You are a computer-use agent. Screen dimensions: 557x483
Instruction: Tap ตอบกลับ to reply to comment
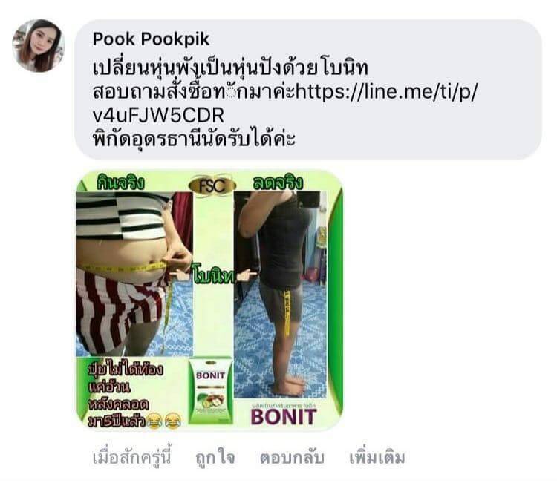292,458
